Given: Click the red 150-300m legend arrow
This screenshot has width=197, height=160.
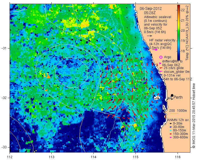Looking at the screenshot, I should (171, 134).
